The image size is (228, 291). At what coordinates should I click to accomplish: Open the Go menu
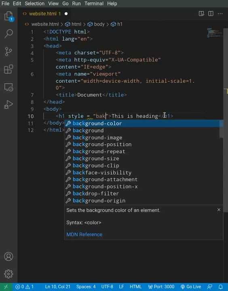point(65,4)
